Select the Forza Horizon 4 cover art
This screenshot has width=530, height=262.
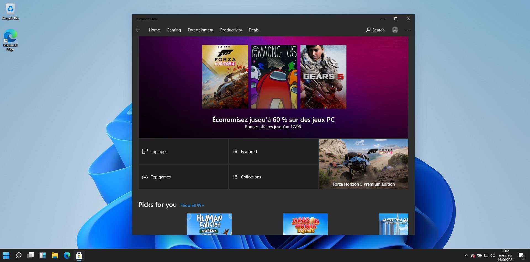(x=225, y=77)
